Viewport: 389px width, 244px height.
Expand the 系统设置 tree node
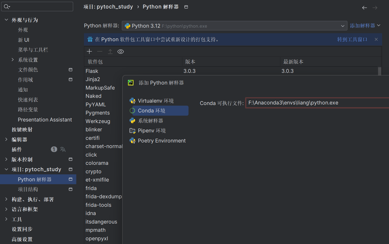(12, 60)
